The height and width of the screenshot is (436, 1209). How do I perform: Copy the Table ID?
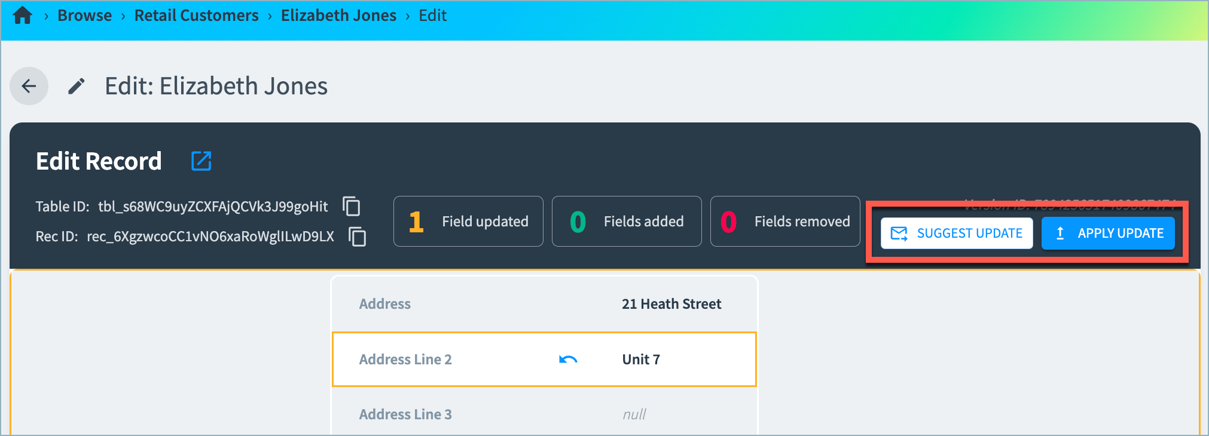[x=352, y=206]
